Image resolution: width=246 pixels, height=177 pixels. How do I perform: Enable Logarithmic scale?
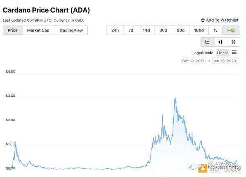[x=203, y=53]
